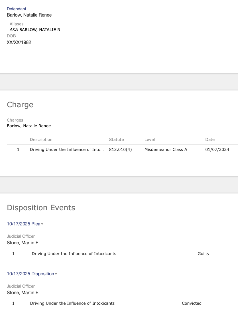Click the Date column header
This screenshot has height=315, width=238.
(210, 140)
